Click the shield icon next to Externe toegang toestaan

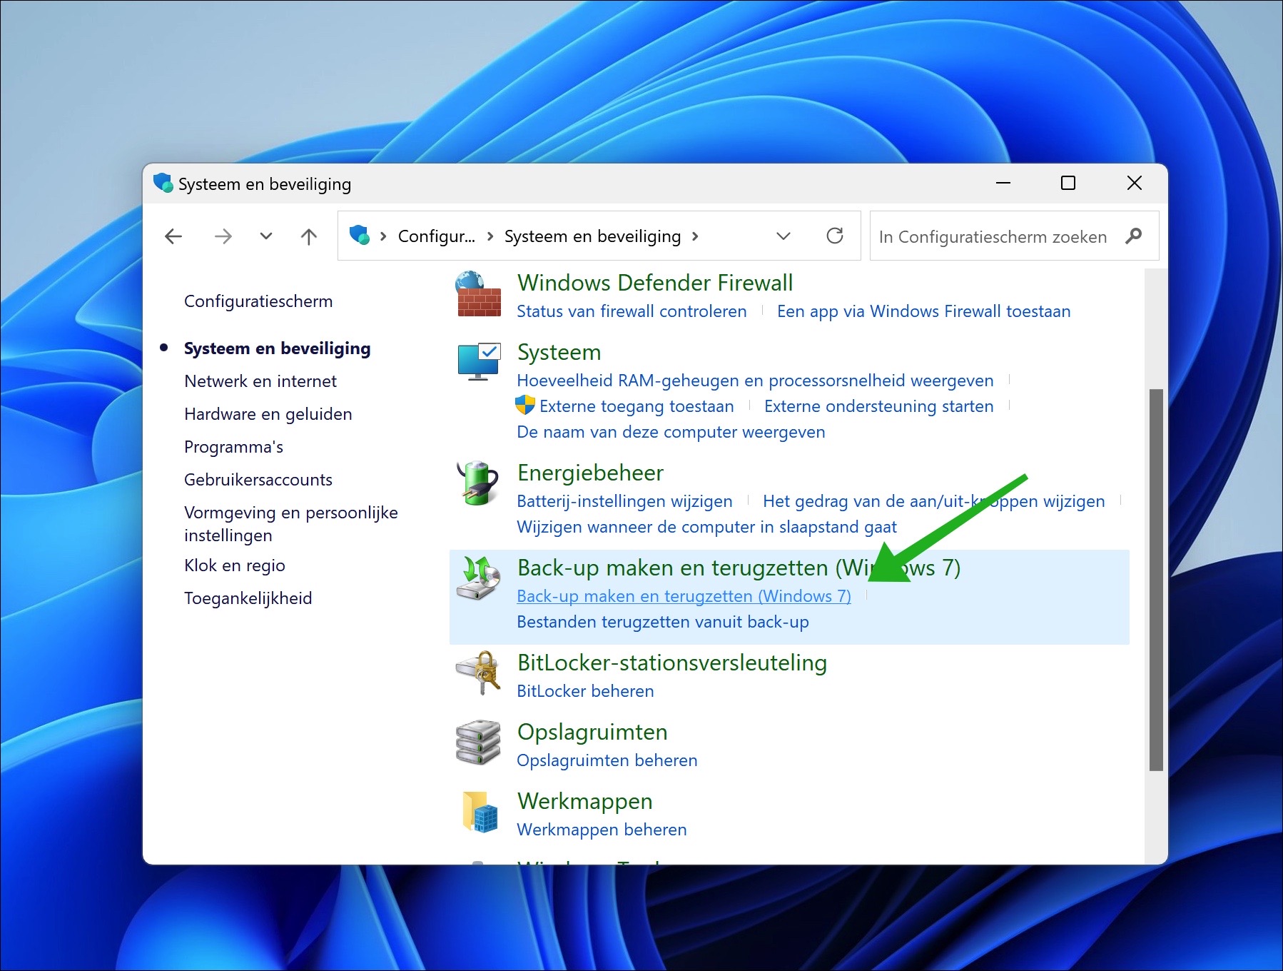coord(525,406)
